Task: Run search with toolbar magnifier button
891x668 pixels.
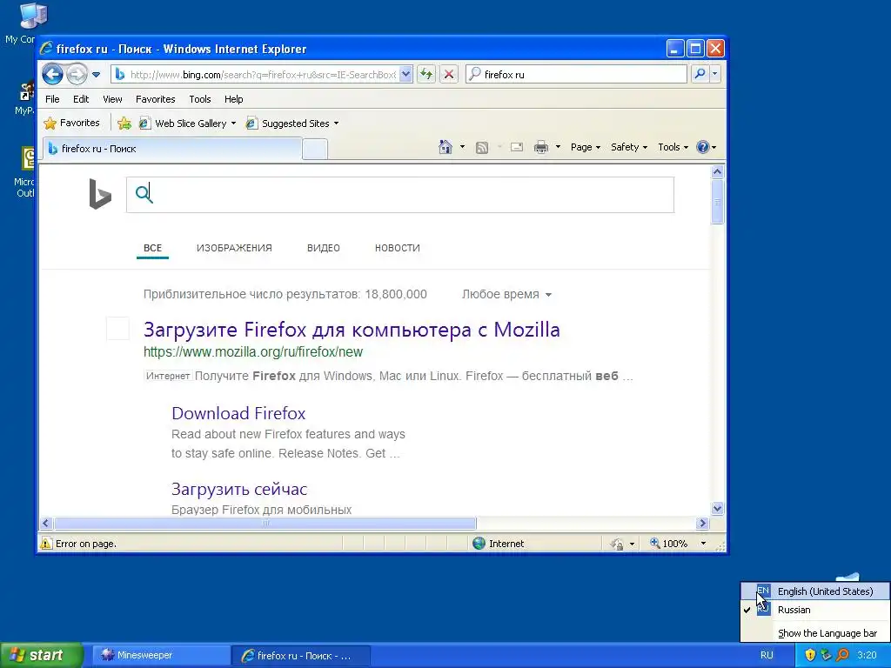Action: (700, 74)
